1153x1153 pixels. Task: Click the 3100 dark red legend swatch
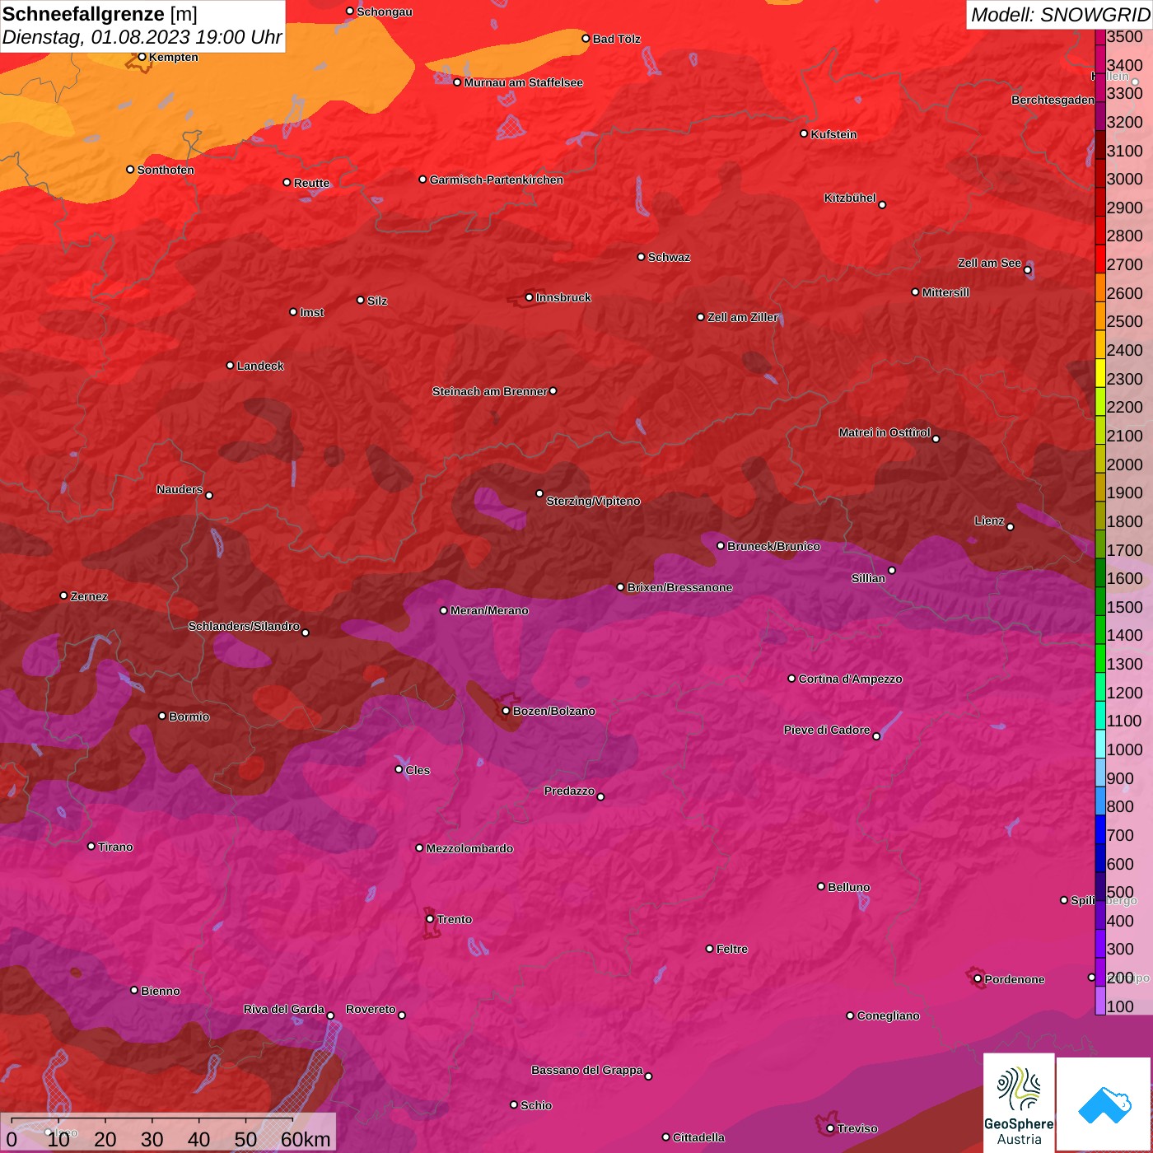tap(1100, 144)
